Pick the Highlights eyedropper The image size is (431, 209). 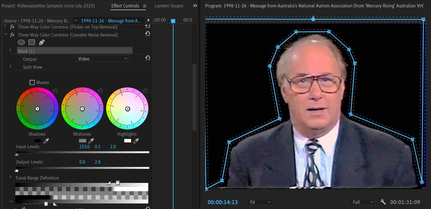coord(136,141)
